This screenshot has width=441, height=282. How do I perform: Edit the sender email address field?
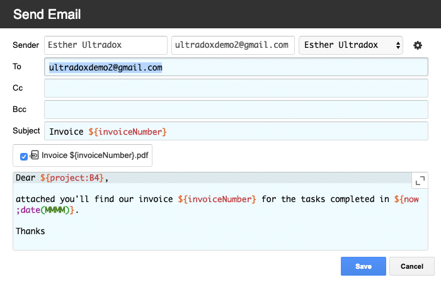click(x=233, y=45)
